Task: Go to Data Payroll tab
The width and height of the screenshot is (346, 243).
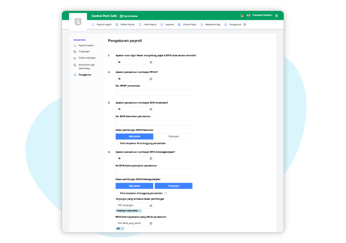Action: 150,25
